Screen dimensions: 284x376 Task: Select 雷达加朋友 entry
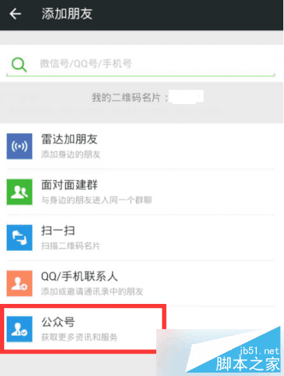tap(141, 146)
